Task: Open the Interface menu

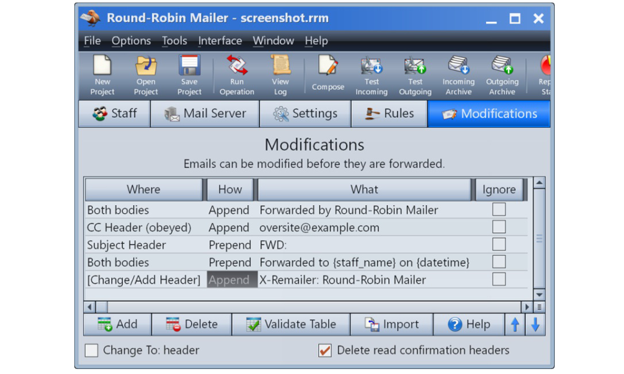Action: pyautogui.click(x=220, y=41)
